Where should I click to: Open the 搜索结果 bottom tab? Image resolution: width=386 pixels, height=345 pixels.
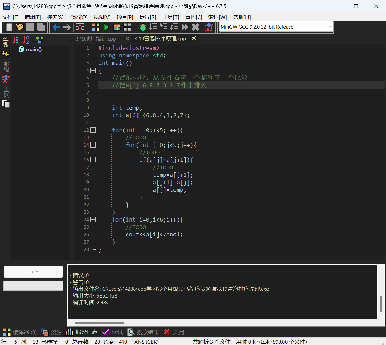pos(143,332)
